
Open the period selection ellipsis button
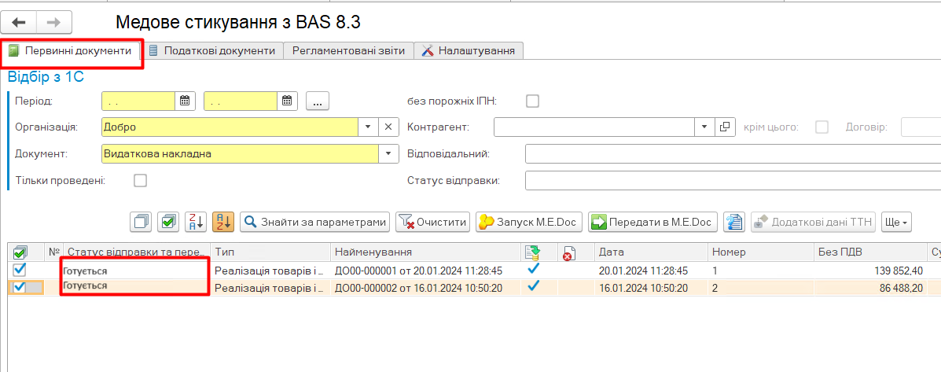318,101
